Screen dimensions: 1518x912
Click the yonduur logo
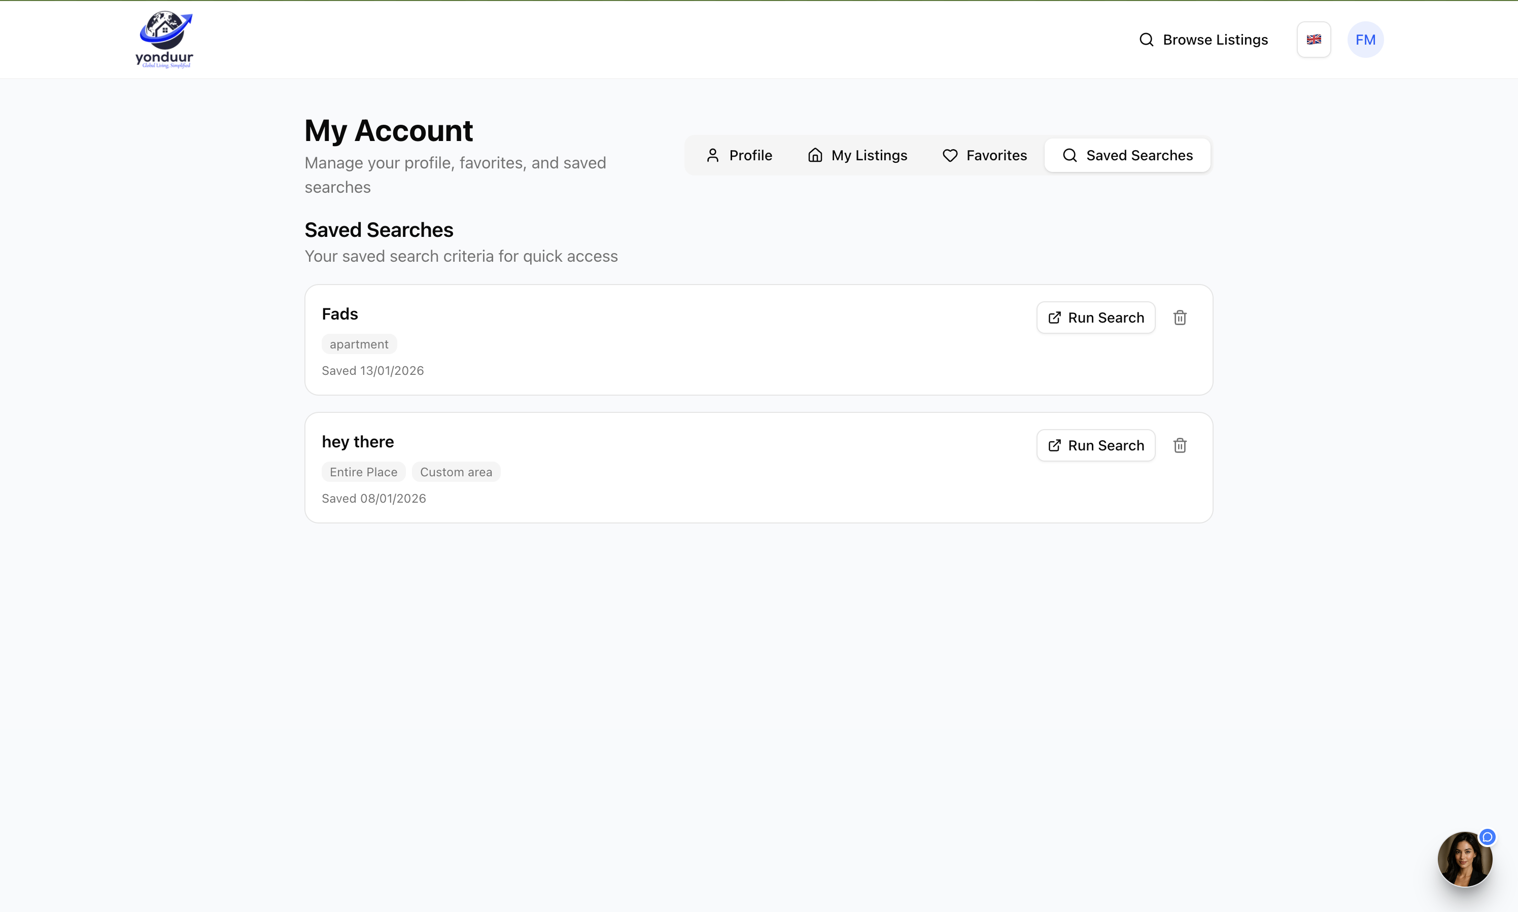coord(164,40)
